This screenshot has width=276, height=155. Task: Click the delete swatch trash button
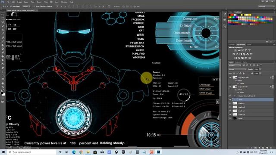(x=271, y=42)
